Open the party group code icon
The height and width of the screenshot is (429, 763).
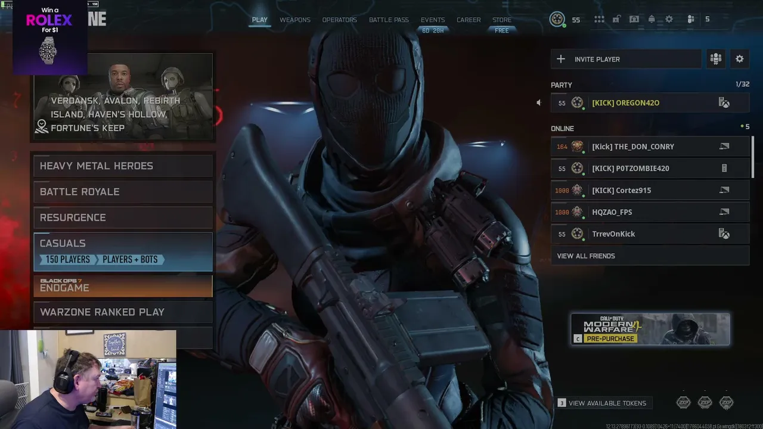(x=716, y=59)
